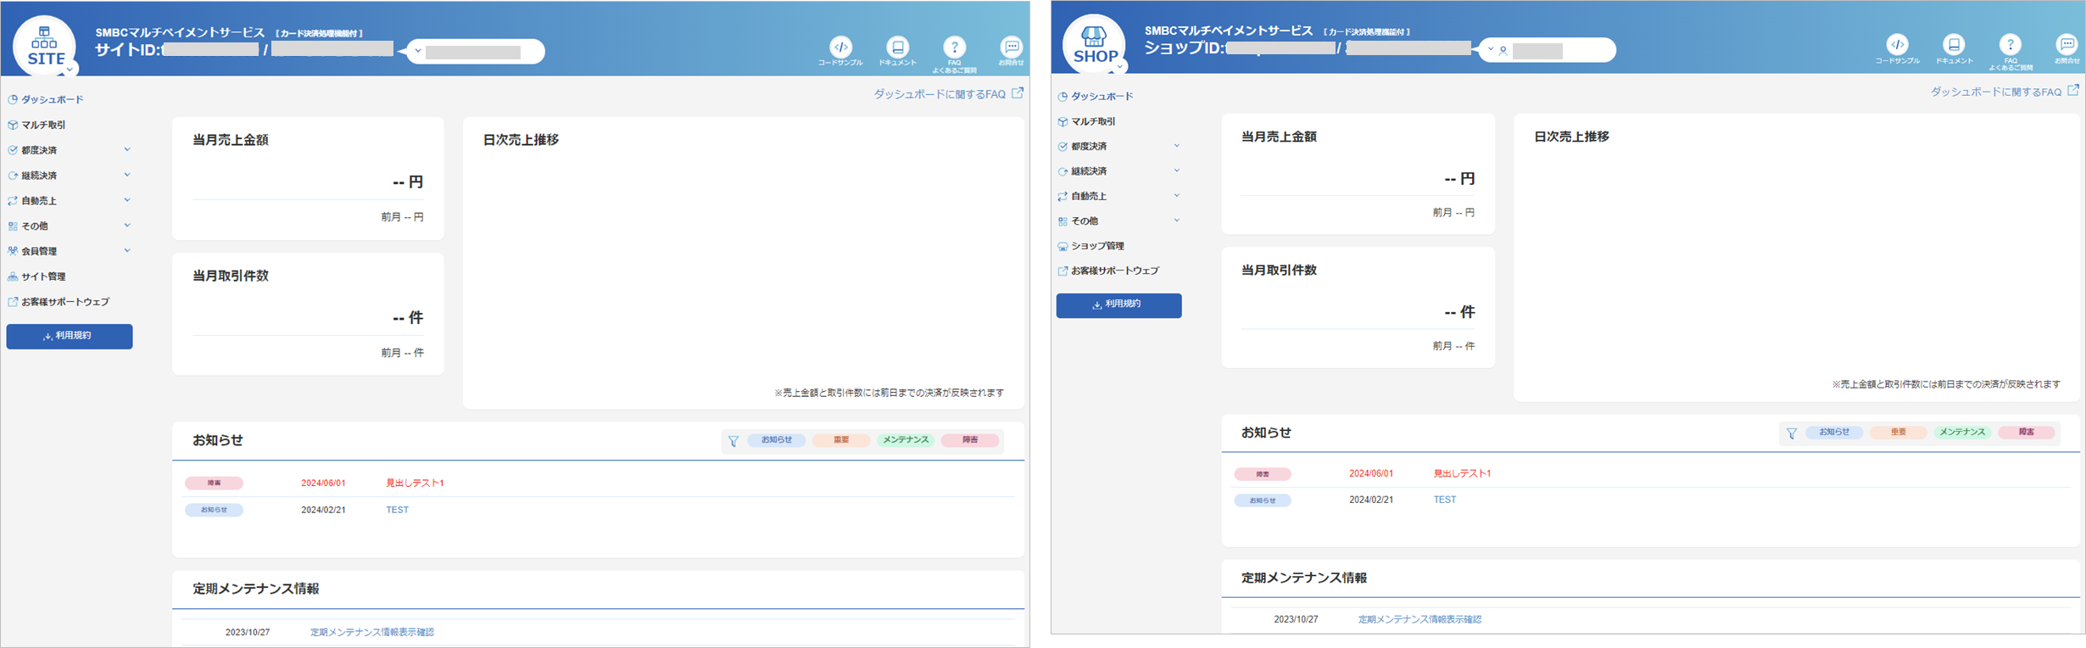Image resolution: width=2086 pixels, height=648 pixels.
Task: Click the 利用規約 button in SITE sidebar
Action: pos(70,337)
